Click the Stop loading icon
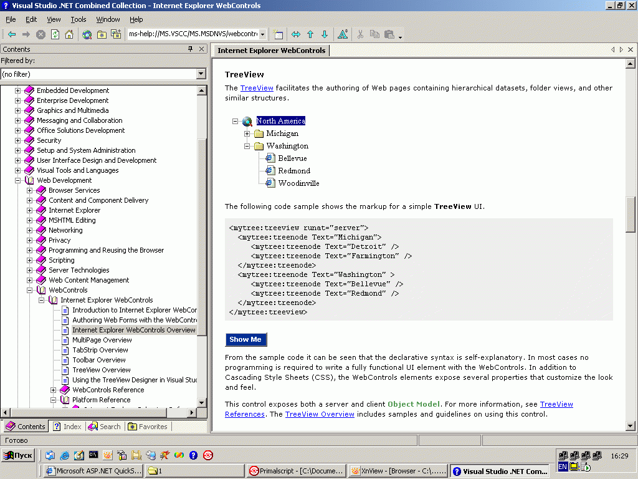Image resolution: width=638 pixels, height=479 pixels. click(x=40, y=35)
